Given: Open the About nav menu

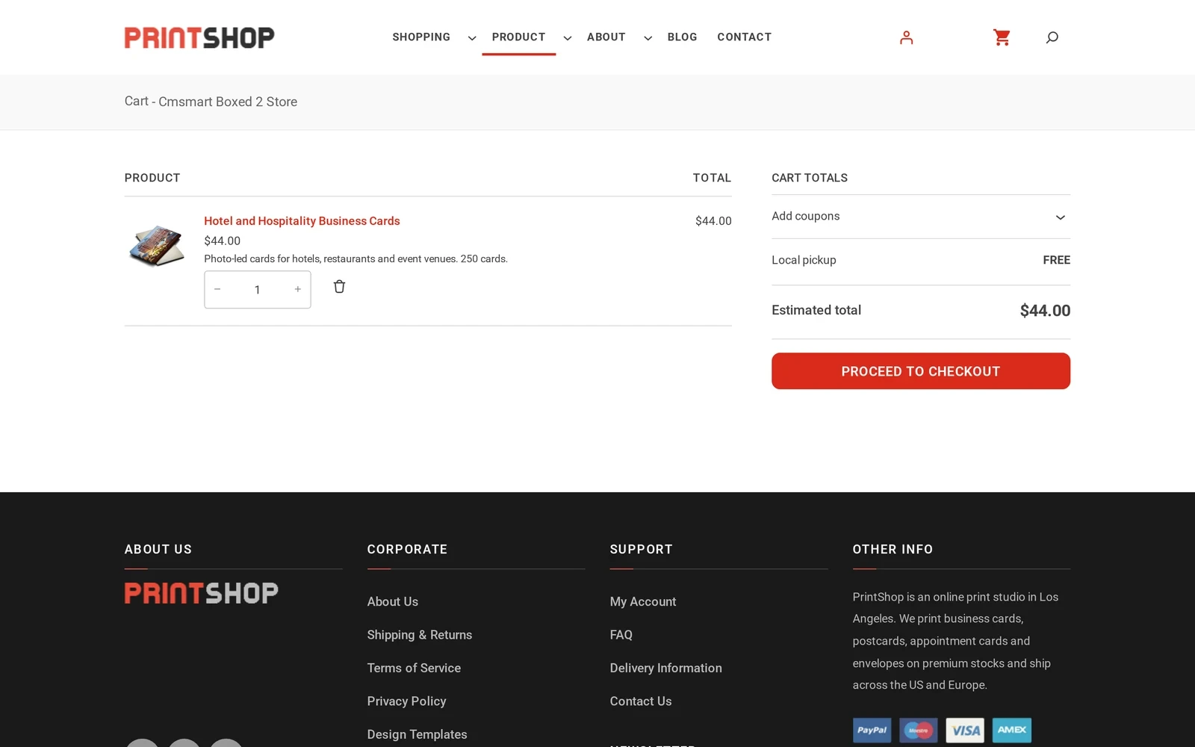Looking at the screenshot, I should coord(606,37).
